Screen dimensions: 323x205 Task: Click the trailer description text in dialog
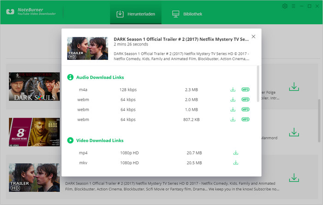point(181,56)
